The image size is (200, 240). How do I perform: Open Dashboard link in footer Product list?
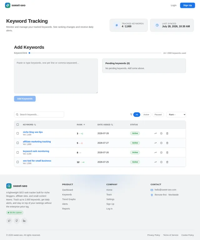click(x=67, y=190)
